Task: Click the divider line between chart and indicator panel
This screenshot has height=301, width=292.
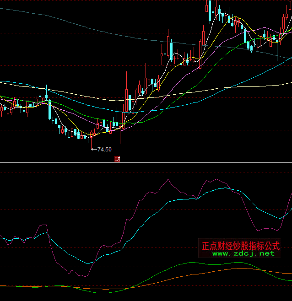Action: point(146,163)
